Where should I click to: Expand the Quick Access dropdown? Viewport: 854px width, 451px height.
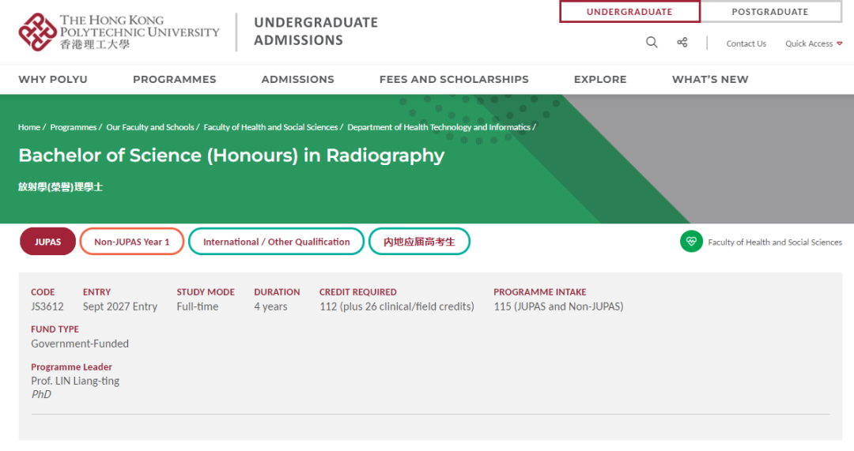click(x=814, y=43)
